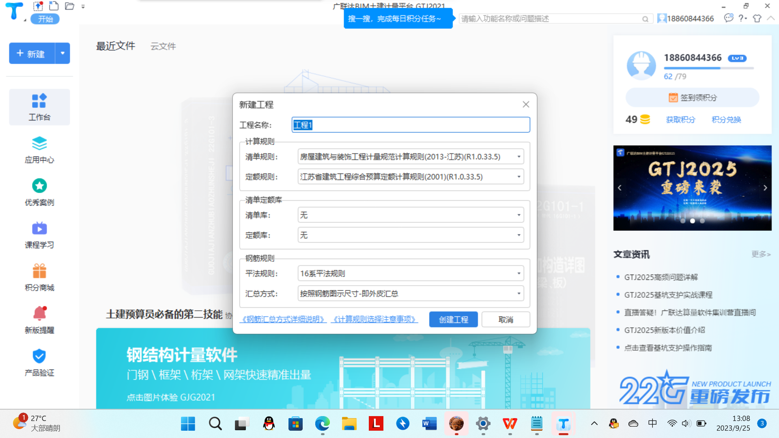Open the 工作台 workbench sidebar icon

coord(39,107)
